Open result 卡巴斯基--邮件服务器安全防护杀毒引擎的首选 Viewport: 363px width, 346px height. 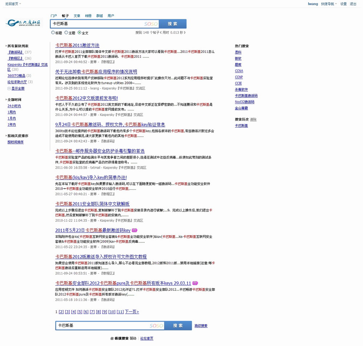[x=100, y=151]
